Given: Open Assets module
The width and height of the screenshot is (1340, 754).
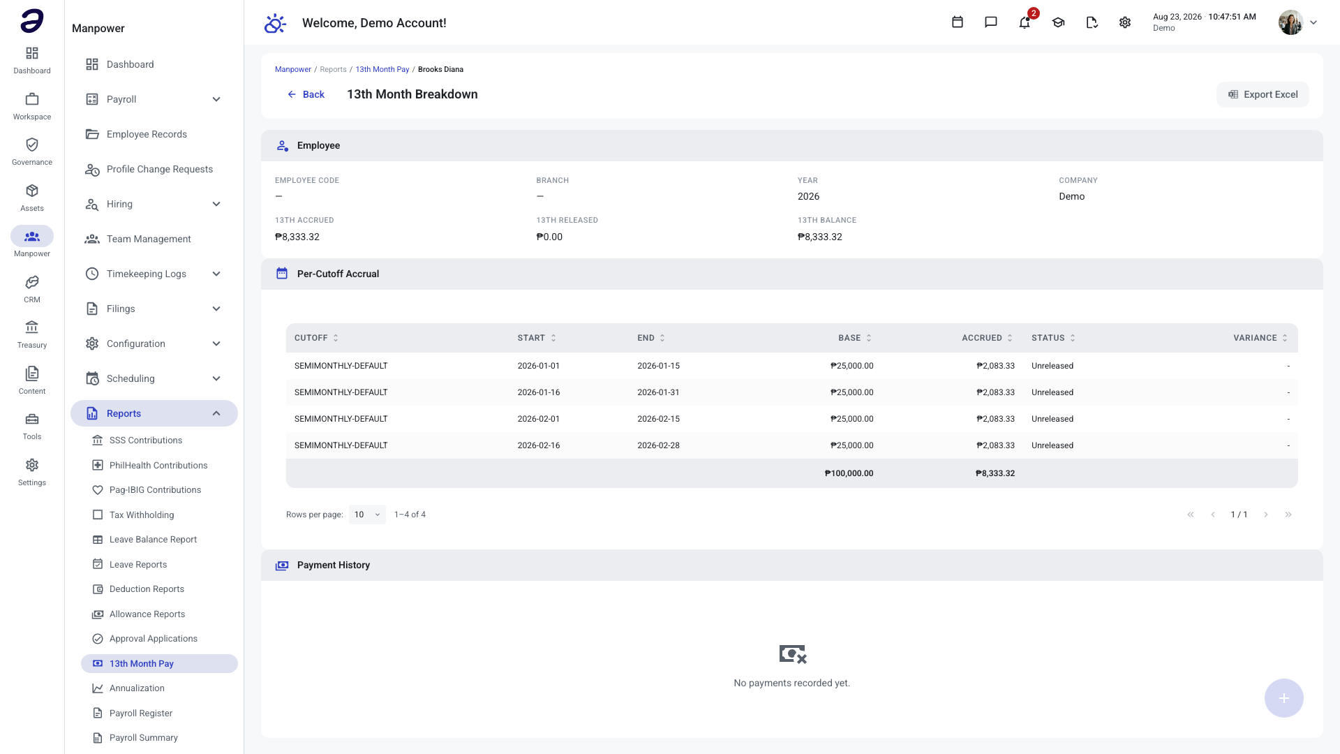Looking at the screenshot, I should [x=32, y=198].
